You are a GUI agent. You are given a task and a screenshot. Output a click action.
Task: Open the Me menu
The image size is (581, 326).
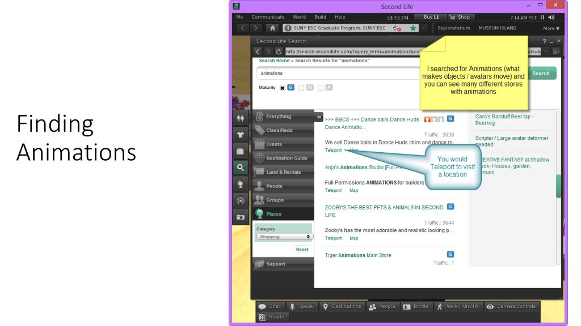tap(240, 17)
